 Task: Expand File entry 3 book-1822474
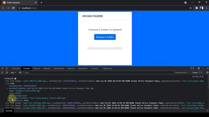(6, 105)
